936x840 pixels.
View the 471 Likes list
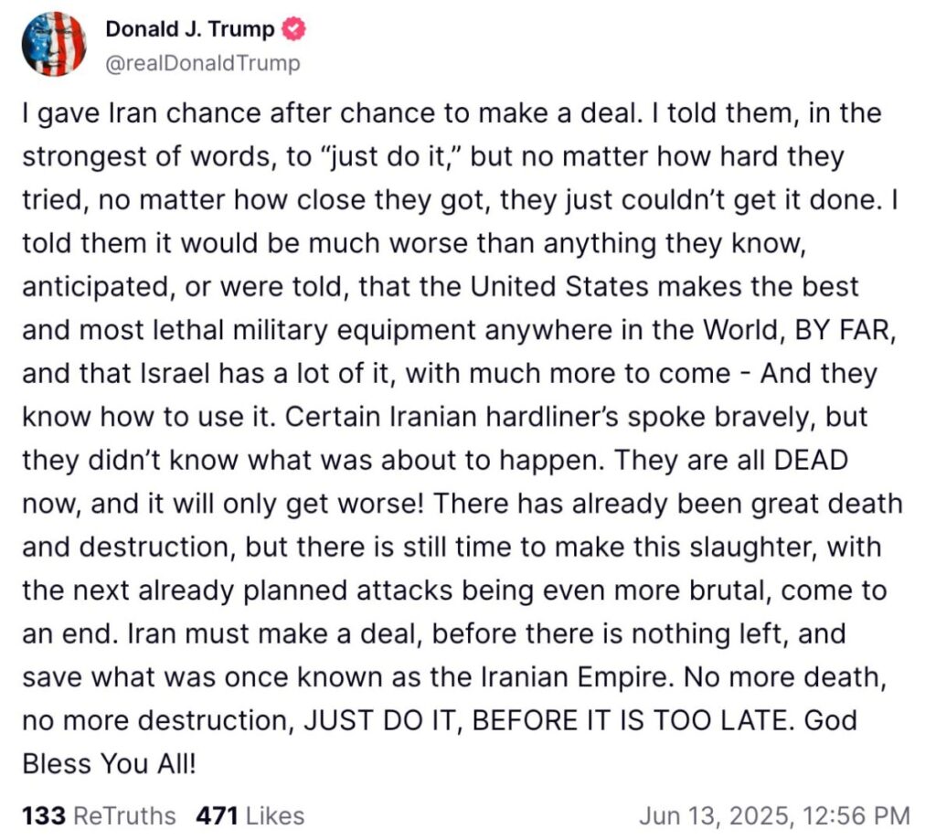[x=250, y=814]
